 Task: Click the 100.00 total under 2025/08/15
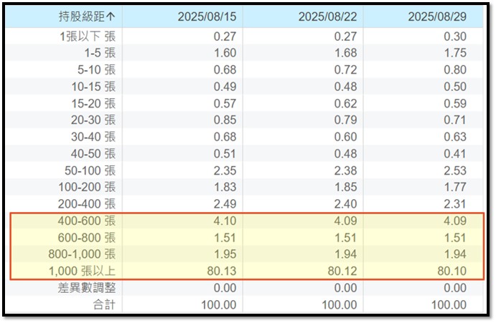click(219, 305)
